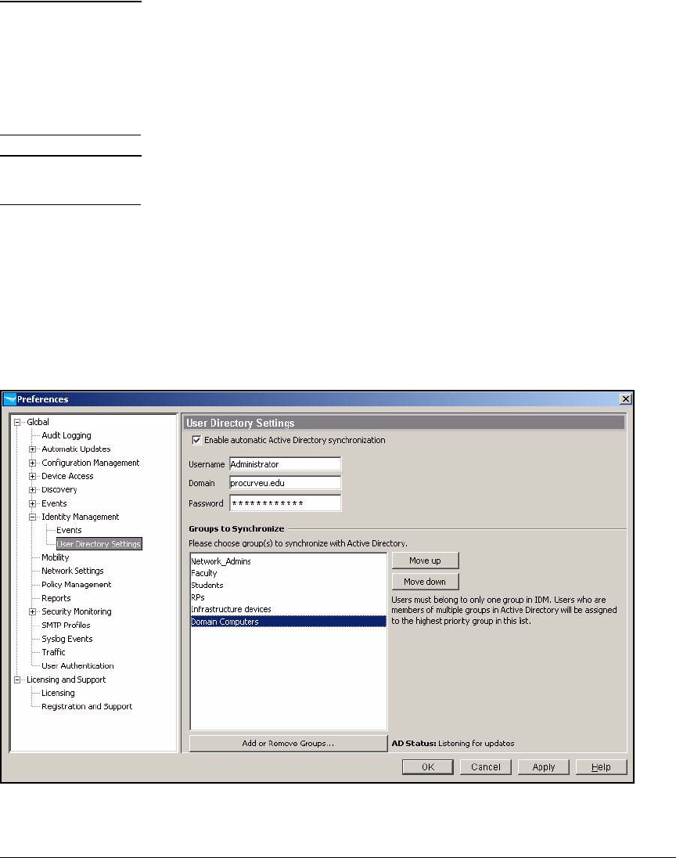The width and height of the screenshot is (676, 858).
Task: Collapse the Global tree node
Action: tap(17, 422)
